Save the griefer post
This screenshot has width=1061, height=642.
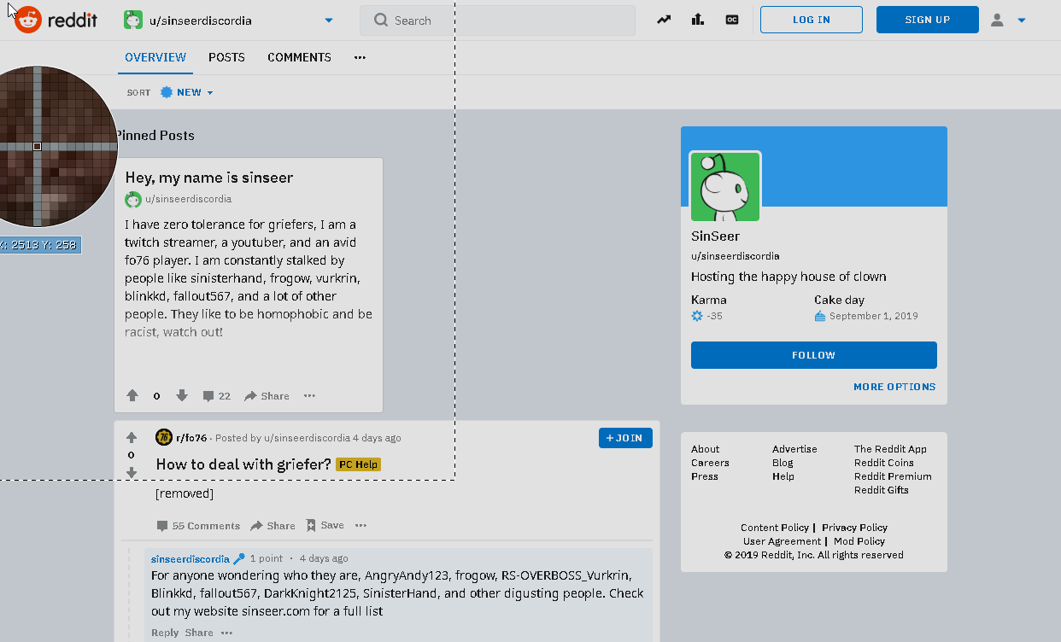pos(325,525)
